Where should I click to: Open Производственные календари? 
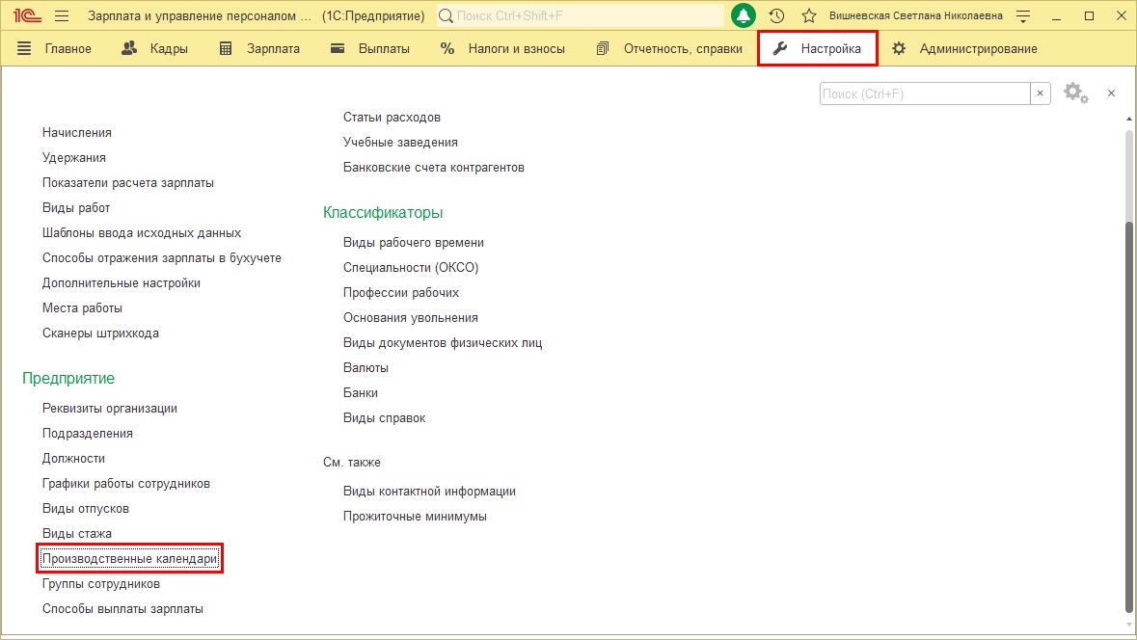pyautogui.click(x=130, y=559)
